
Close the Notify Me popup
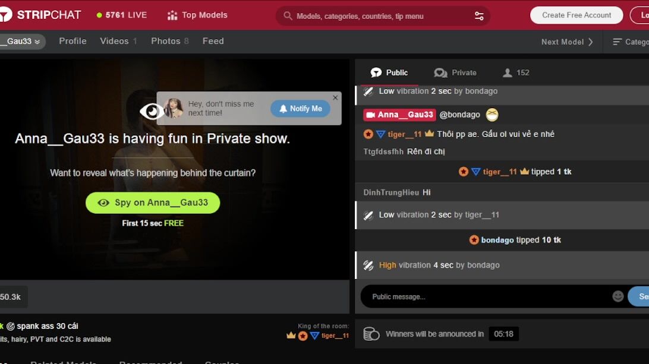[335, 97]
